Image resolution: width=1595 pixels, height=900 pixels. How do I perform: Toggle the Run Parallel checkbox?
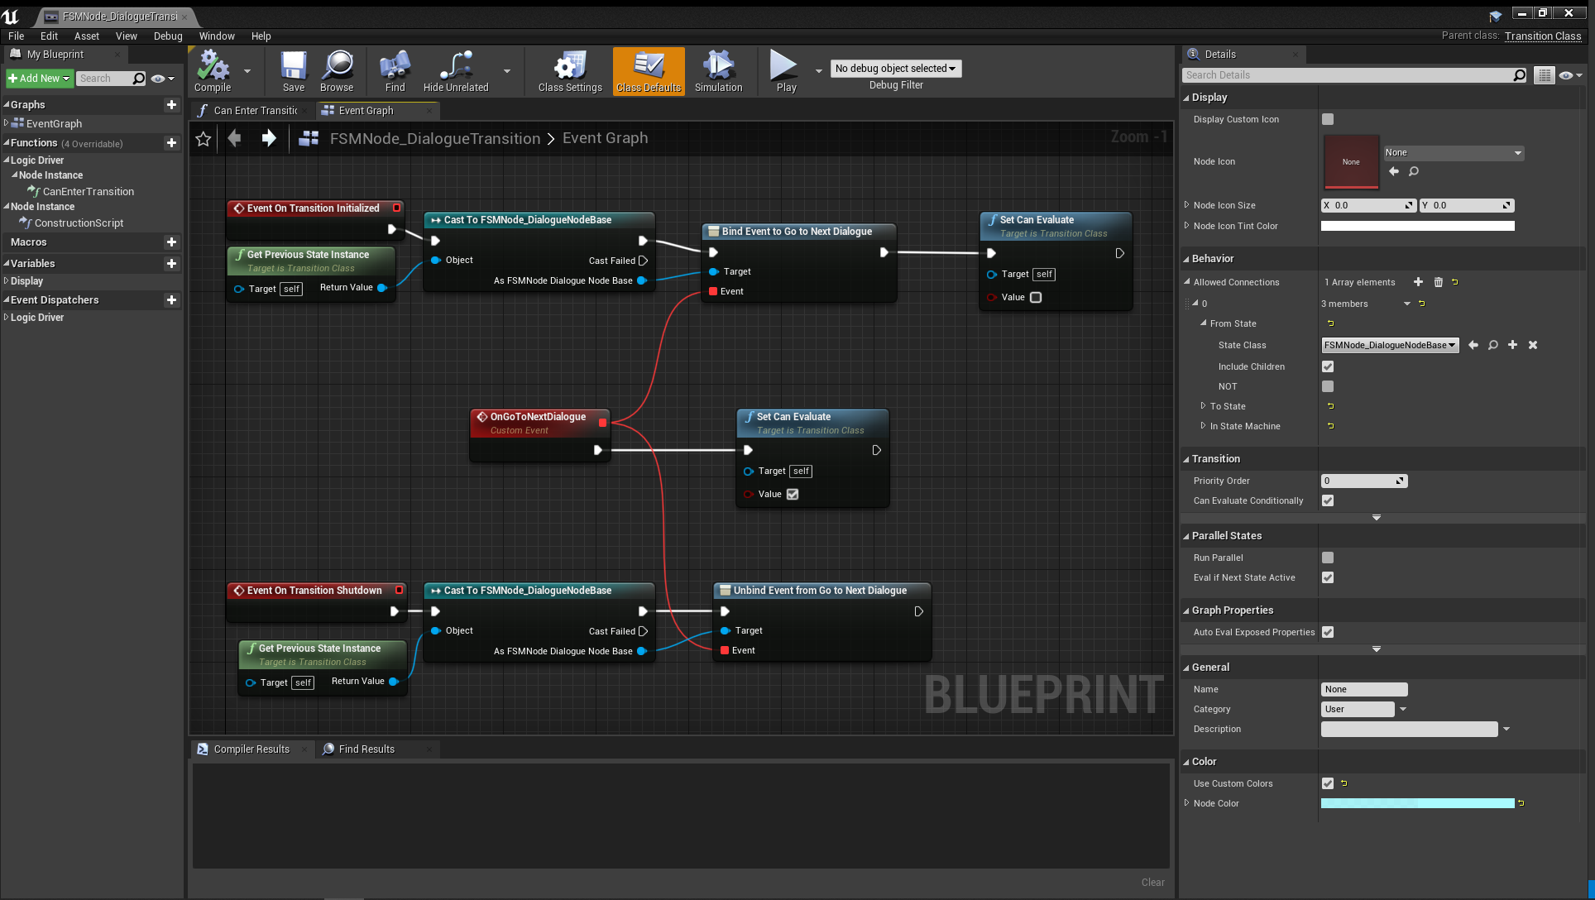click(x=1328, y=558)
